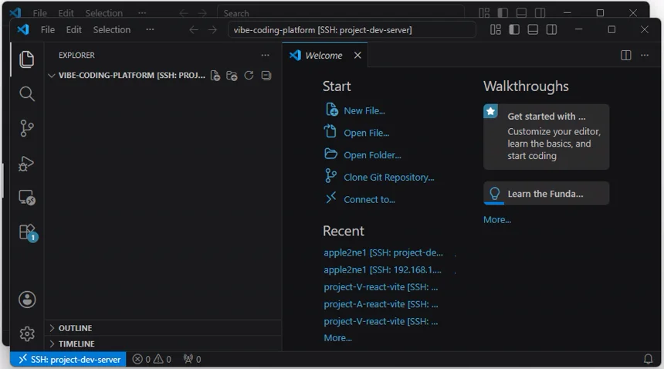Viewport: 664px width, 369px height.
Task: Open the Accounts menu icon
Action: coord(27,300)
